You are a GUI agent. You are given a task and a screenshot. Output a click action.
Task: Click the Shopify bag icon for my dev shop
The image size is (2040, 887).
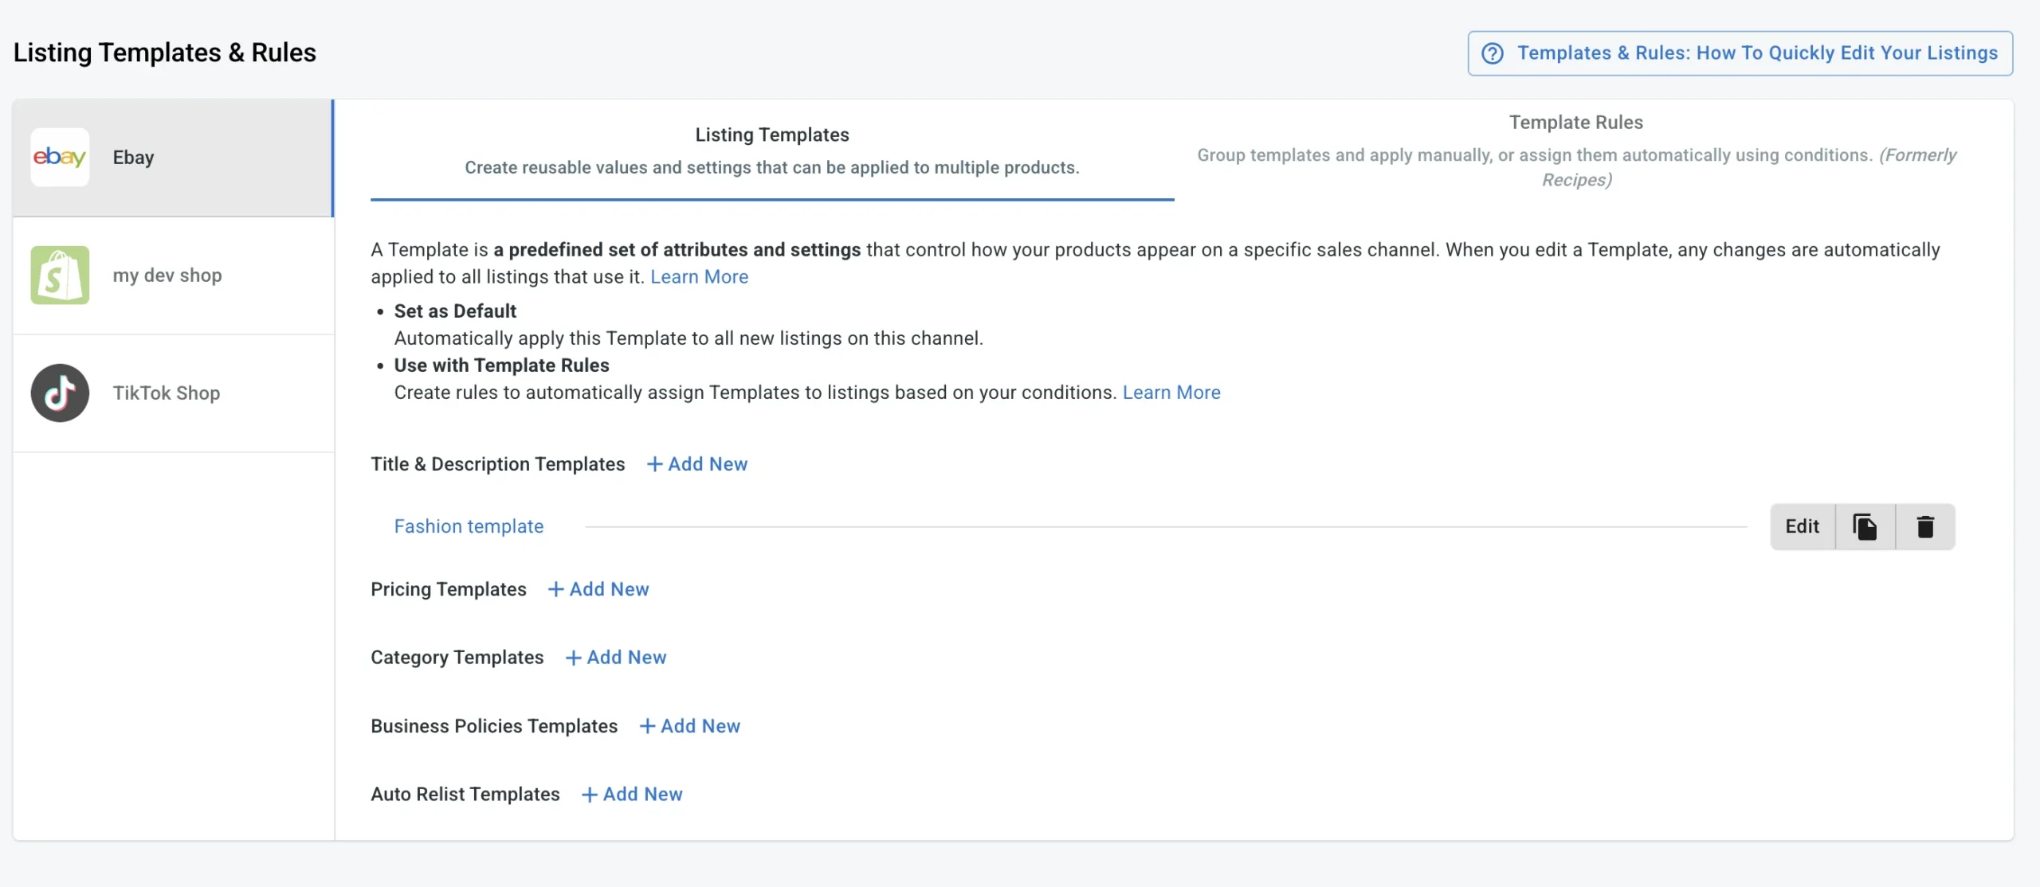[x=60, y=275]
